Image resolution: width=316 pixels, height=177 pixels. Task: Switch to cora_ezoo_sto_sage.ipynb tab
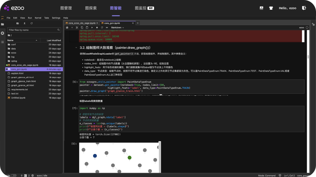pyautogui.click(x=82, y=23)
